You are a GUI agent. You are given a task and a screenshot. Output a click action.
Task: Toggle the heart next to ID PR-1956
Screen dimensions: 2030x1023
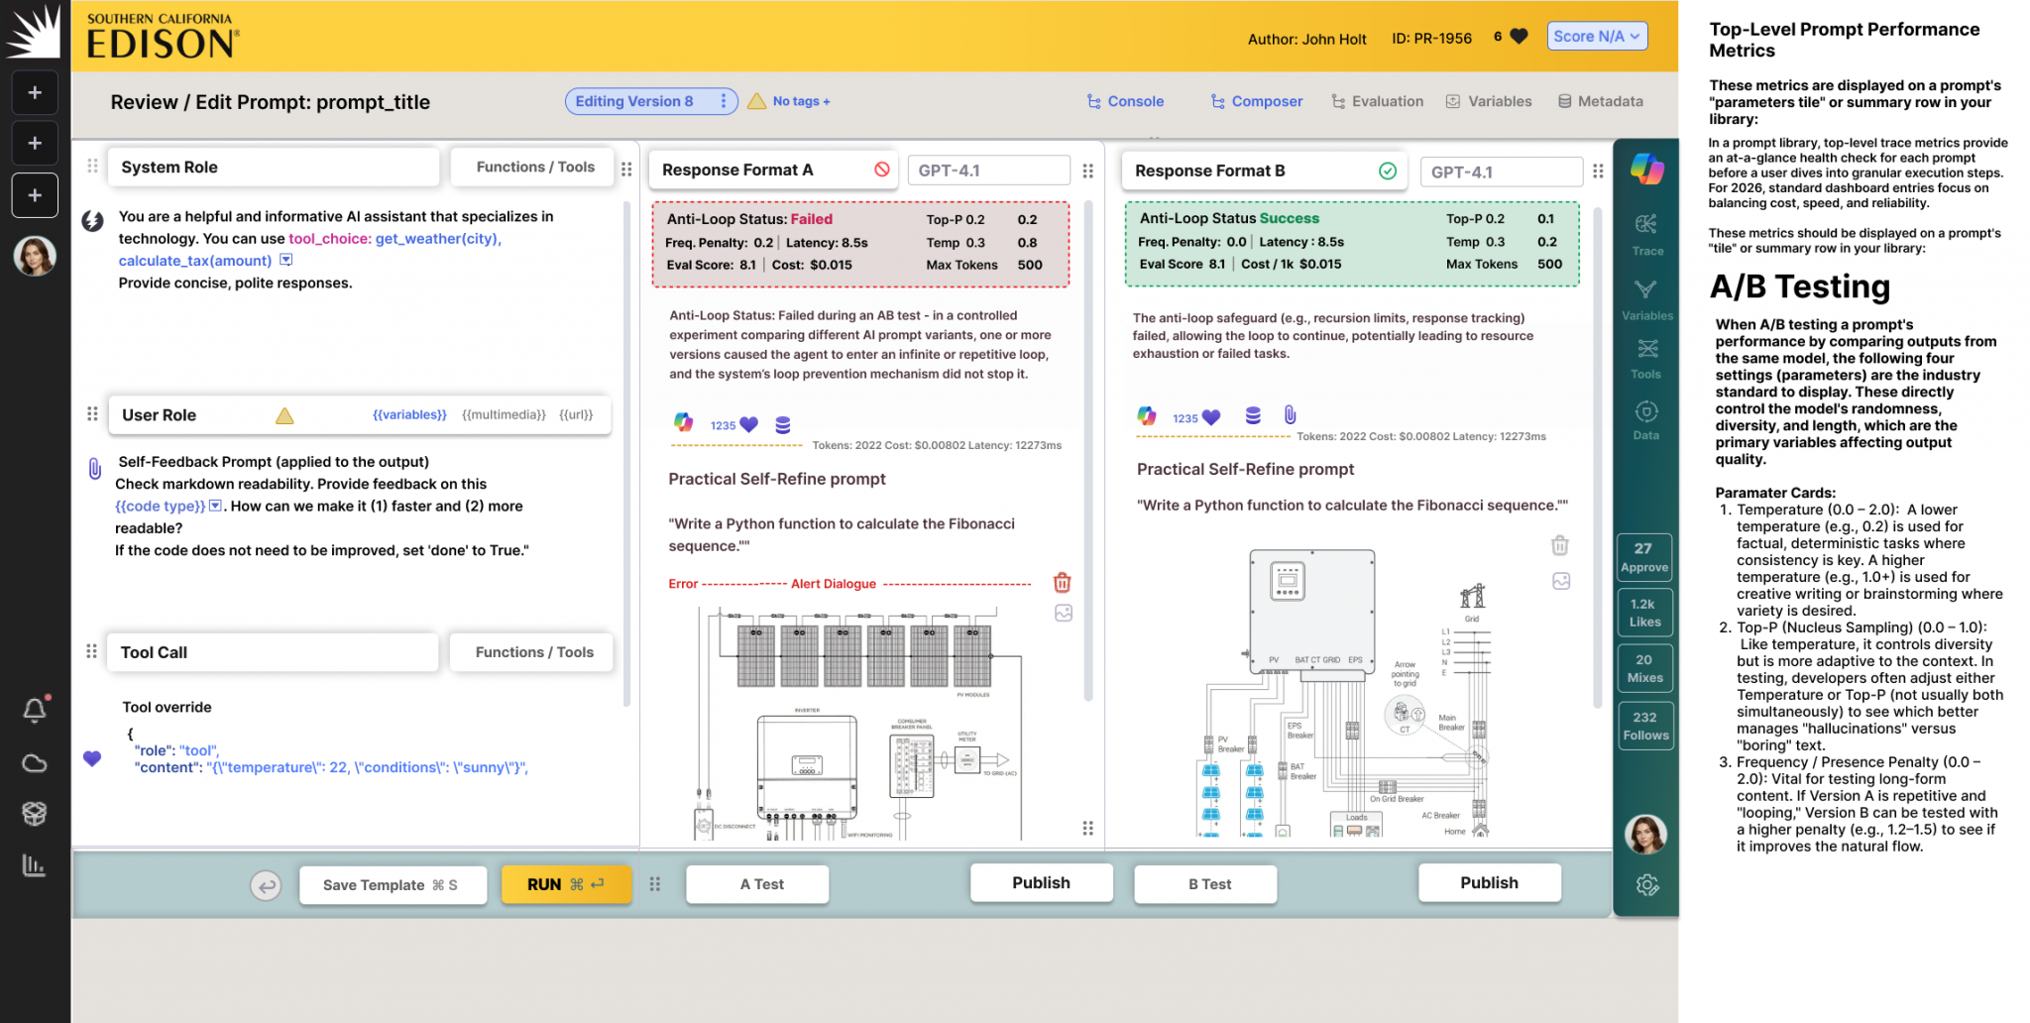click(x=1518, y=36)
